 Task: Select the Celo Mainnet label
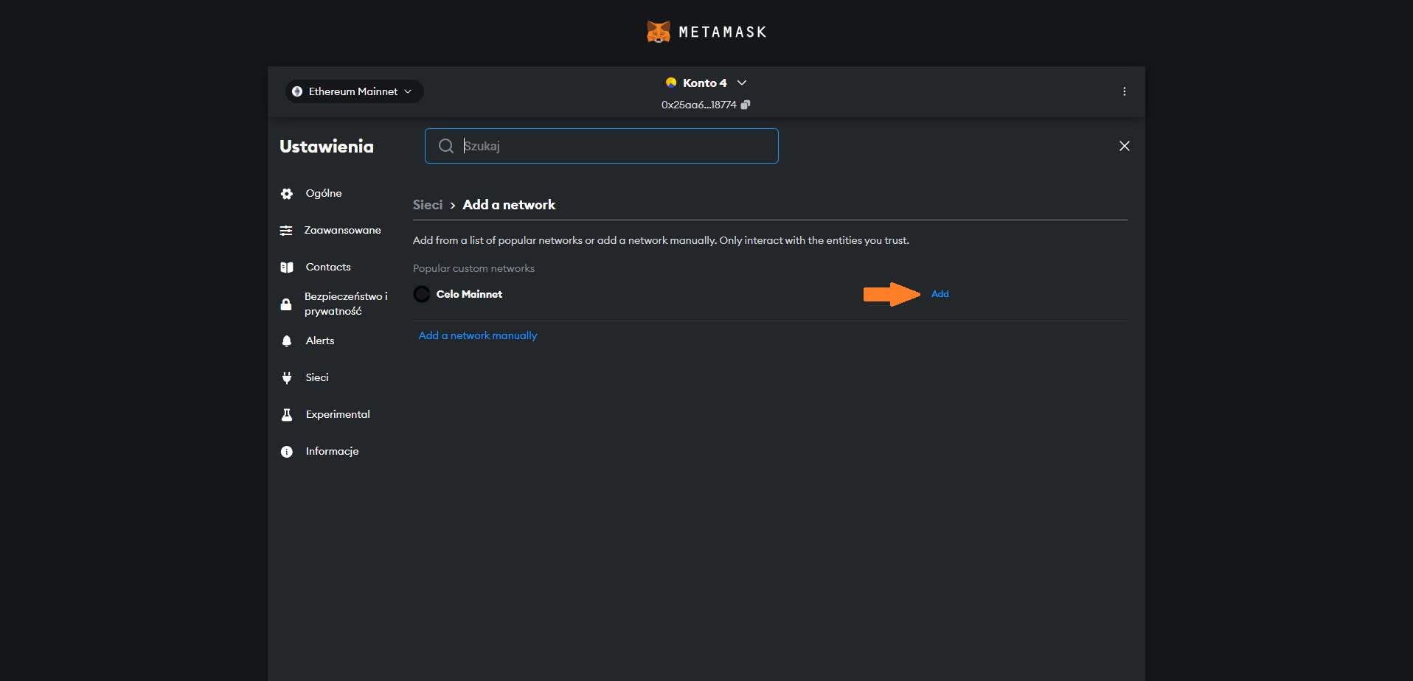point(469,294)
